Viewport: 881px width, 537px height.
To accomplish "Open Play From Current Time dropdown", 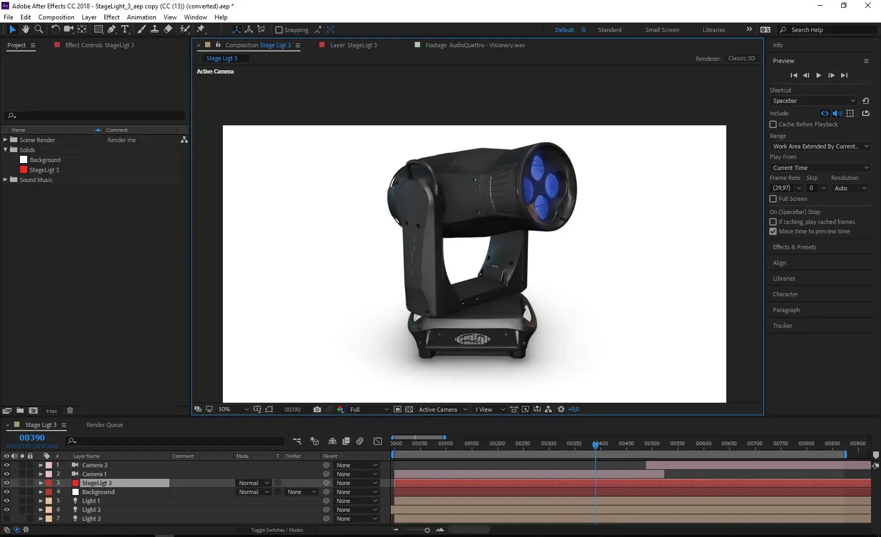I will coord(820,168).
